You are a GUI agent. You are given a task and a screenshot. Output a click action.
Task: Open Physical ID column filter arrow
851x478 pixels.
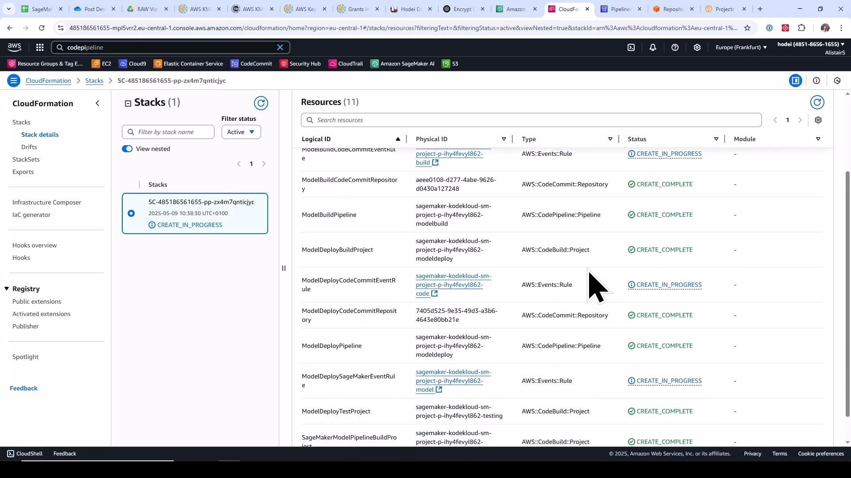tap(504, 139)
